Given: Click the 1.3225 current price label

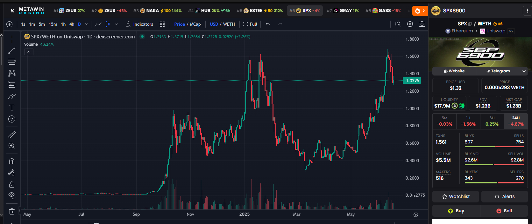Looking at the screenshot, I should [412, 81].
